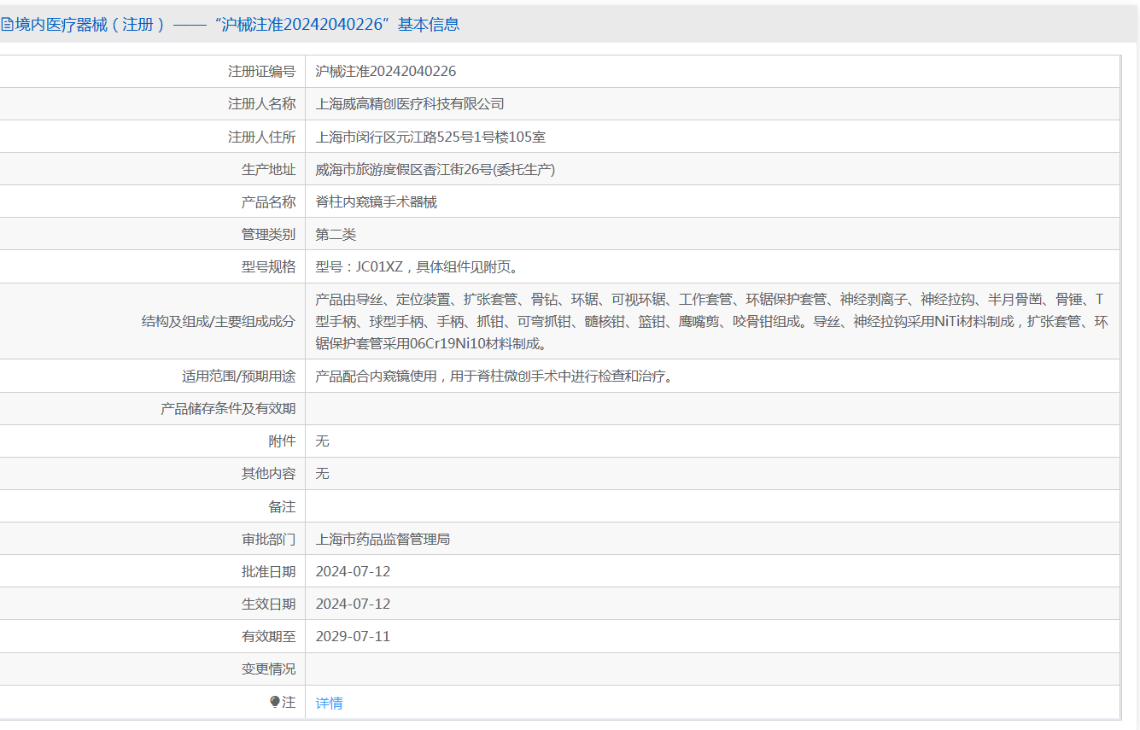Image resolution: width=1140 pixels, height=730 pixels.
Task: Select the registration number 沪械注准20242040226 value
Action: coord(385,71)
